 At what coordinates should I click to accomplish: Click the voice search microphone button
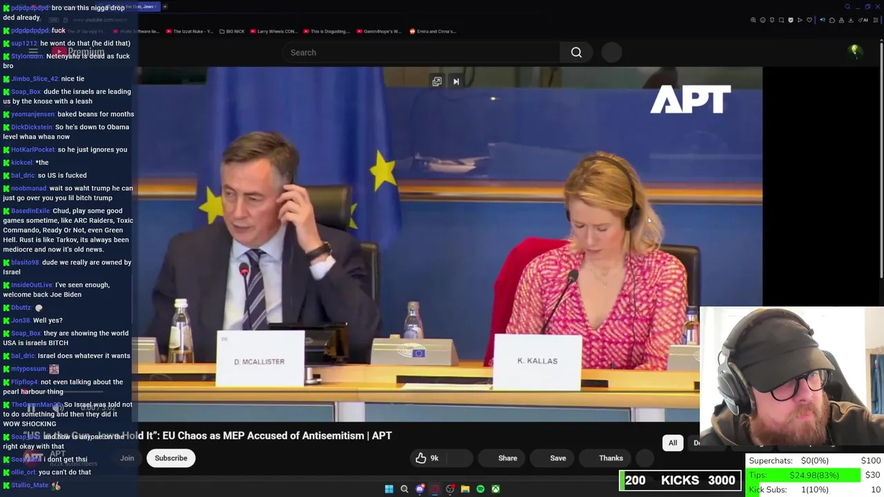[612, 52]
